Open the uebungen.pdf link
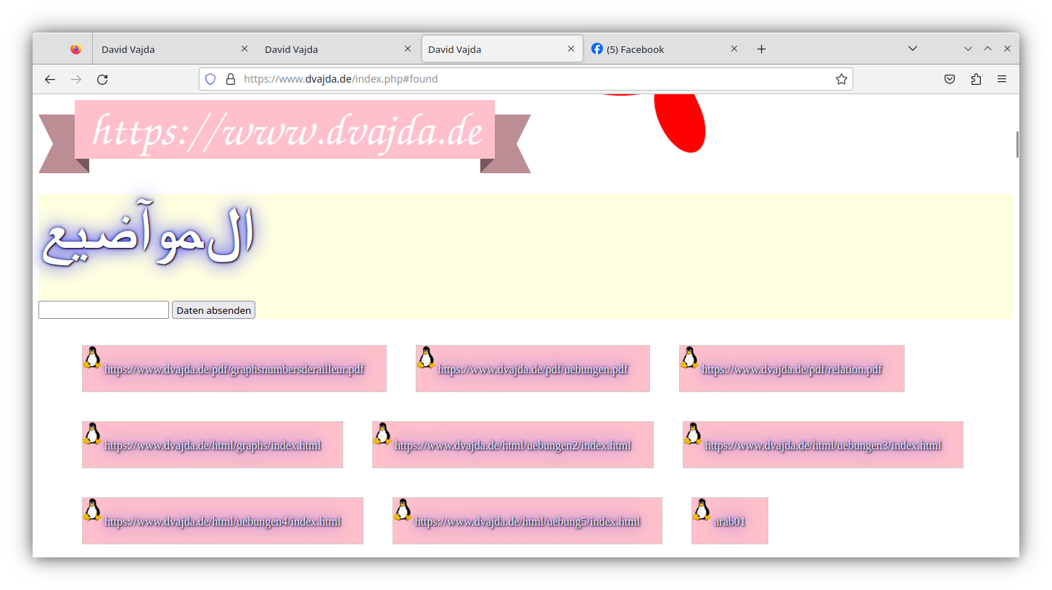This screenshot has height=590, width=1052. pos(533,369)
